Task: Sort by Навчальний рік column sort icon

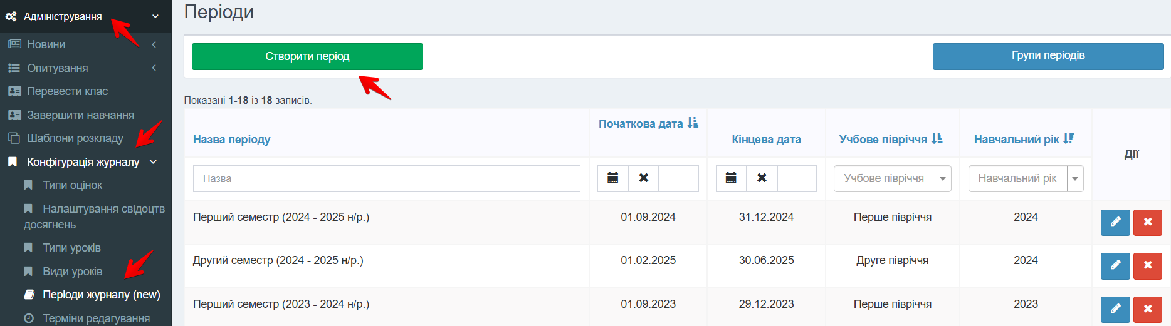Action: coord(1069,139)
